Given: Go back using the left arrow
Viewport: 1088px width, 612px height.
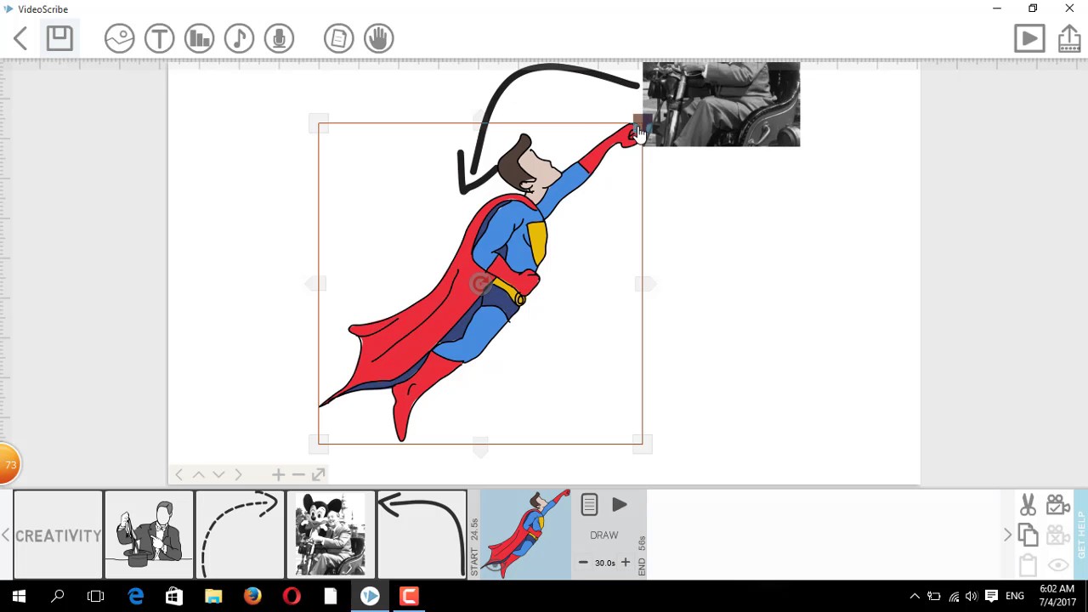Looking at the screenshot, I should [21, 38].
